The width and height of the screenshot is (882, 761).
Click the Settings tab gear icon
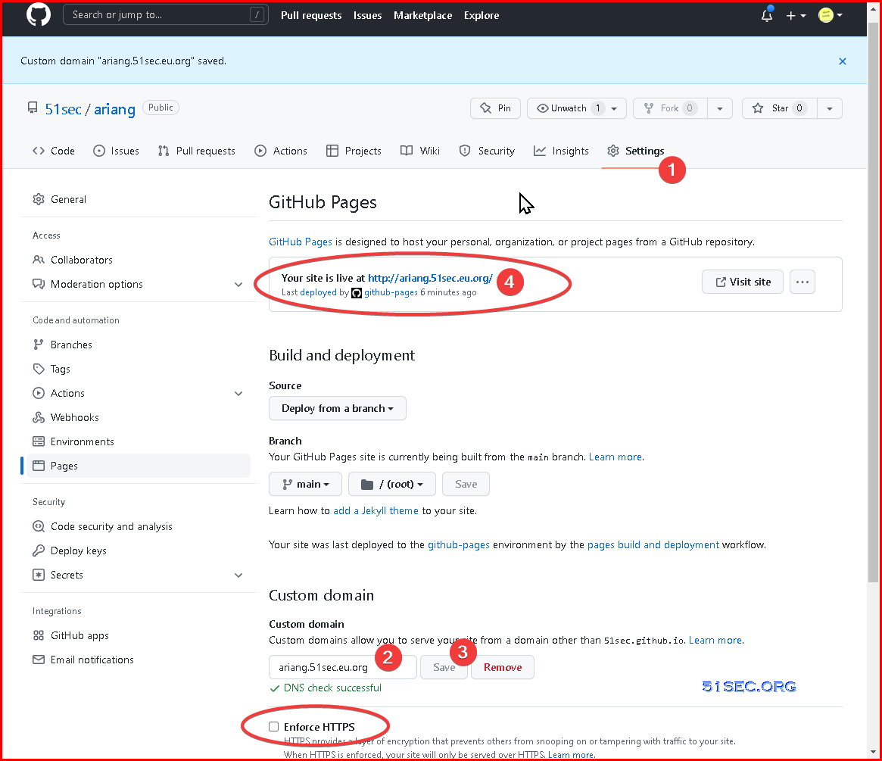(613, 151)
